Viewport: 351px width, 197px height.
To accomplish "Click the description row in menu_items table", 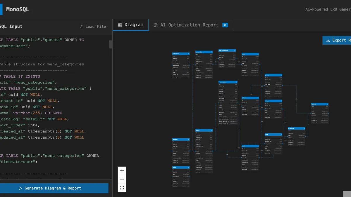I will click(x=204, y=66).
